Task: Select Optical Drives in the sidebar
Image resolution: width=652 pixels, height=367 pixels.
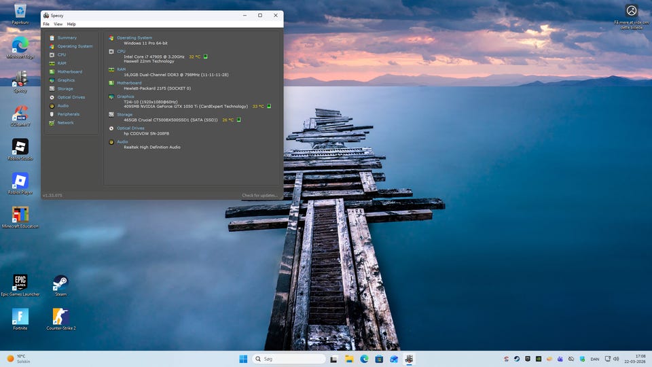Action: click(x=71, y=97)
